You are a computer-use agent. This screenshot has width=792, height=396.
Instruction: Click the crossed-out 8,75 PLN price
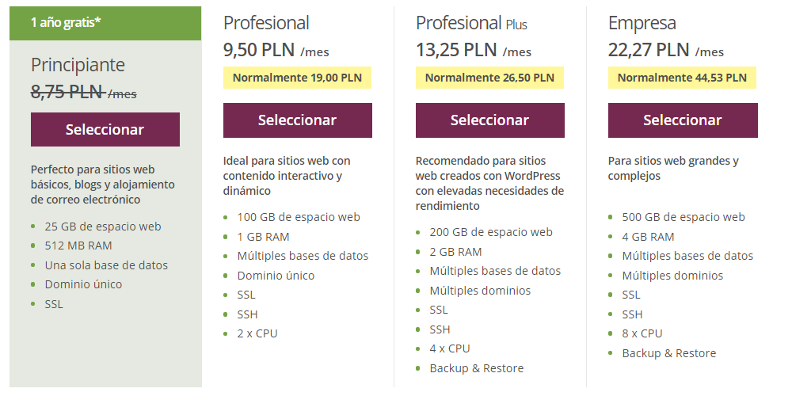point(68,92)
